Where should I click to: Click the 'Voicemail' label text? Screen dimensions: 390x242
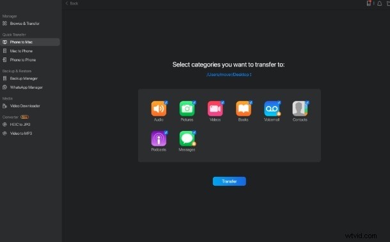coord(271,120)
